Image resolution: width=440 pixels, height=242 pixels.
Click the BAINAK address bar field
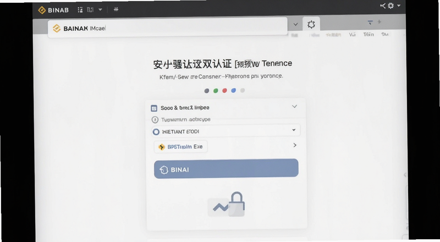click(168, 28)
